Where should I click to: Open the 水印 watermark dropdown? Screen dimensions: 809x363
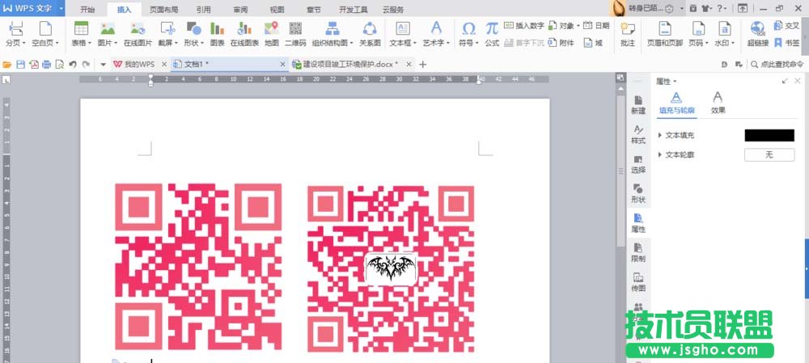[x=726, y=42]
